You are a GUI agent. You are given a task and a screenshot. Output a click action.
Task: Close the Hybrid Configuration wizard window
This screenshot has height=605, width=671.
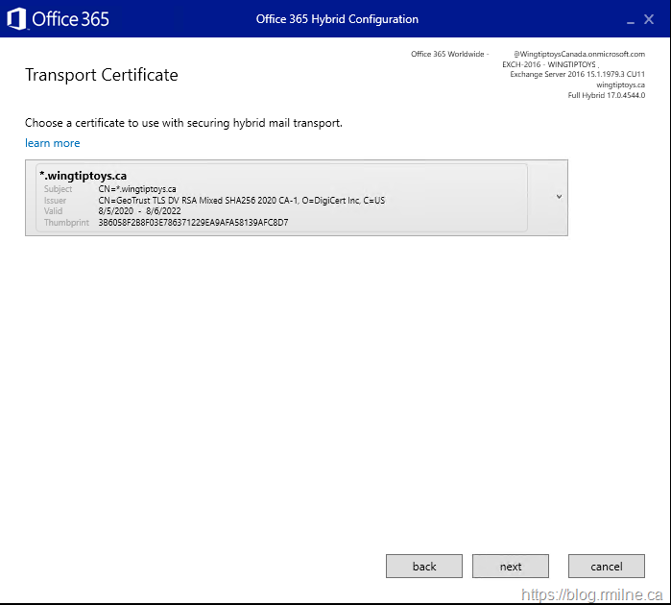click(x=650, y=18)
